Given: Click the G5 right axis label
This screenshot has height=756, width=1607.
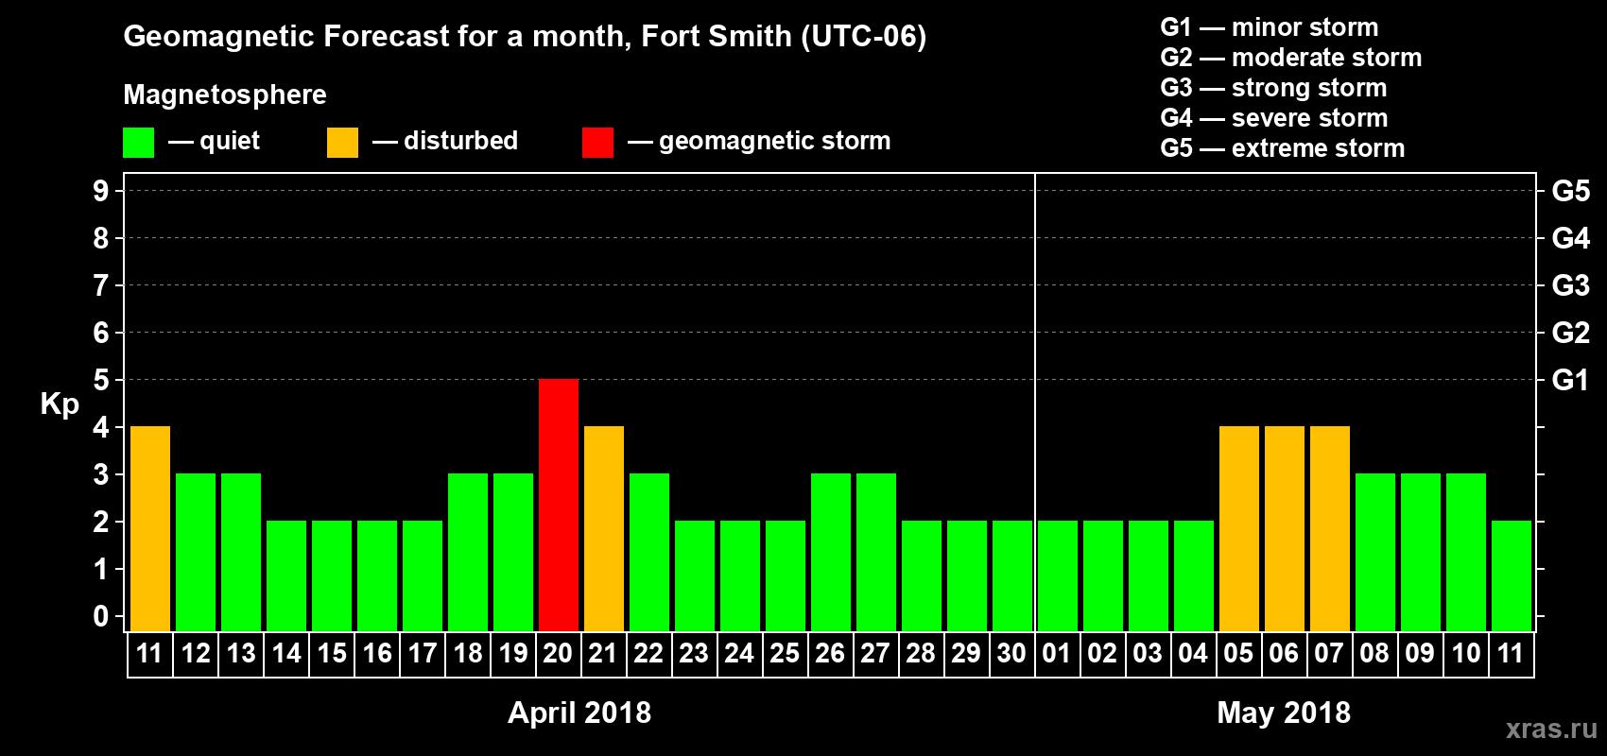Looking at the screenshot, I should 1570,191.
